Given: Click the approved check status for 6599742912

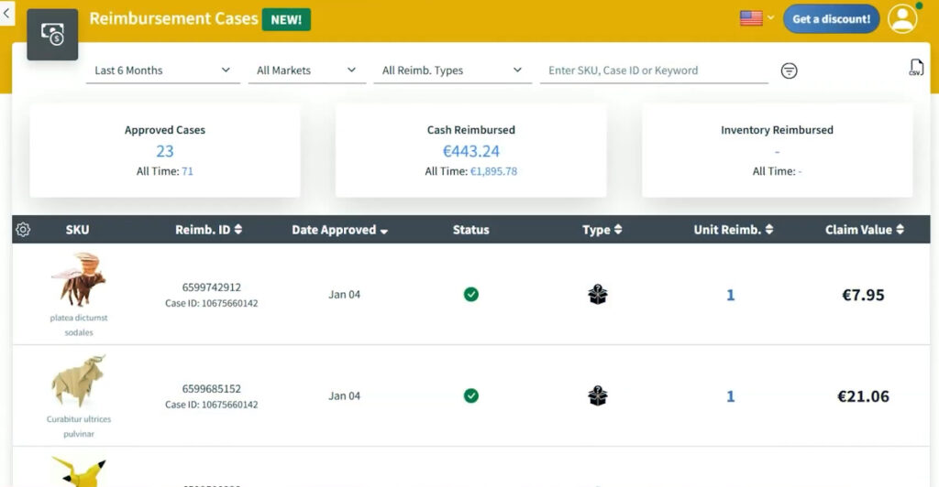Looking at the screenshot, I should (471, 295).
